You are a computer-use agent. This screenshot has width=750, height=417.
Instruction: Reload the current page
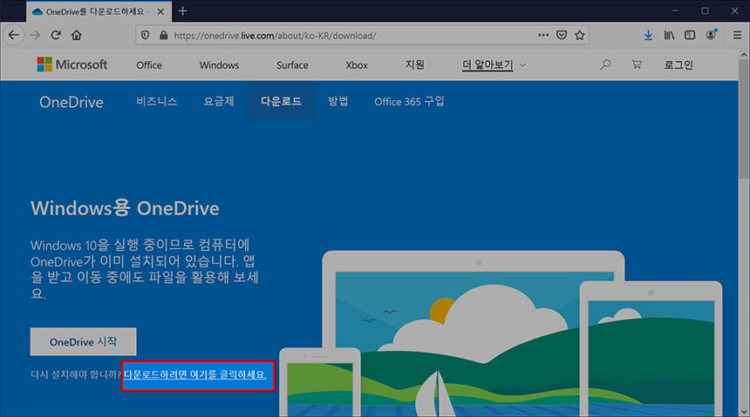[x=56, y=36]
